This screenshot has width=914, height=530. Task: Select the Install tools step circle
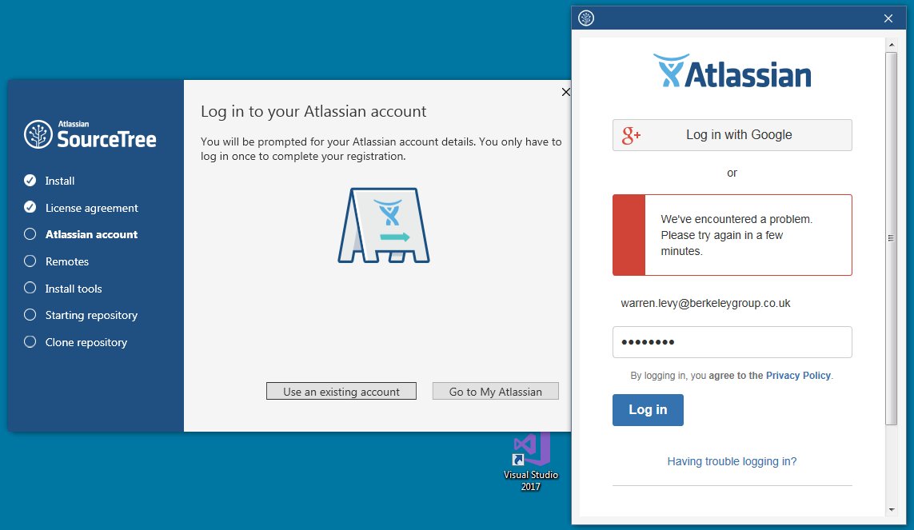(x=30, y=288)
